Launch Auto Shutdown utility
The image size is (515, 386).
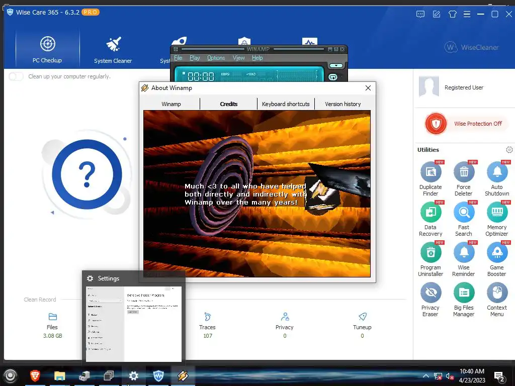[x=497, y=179]
